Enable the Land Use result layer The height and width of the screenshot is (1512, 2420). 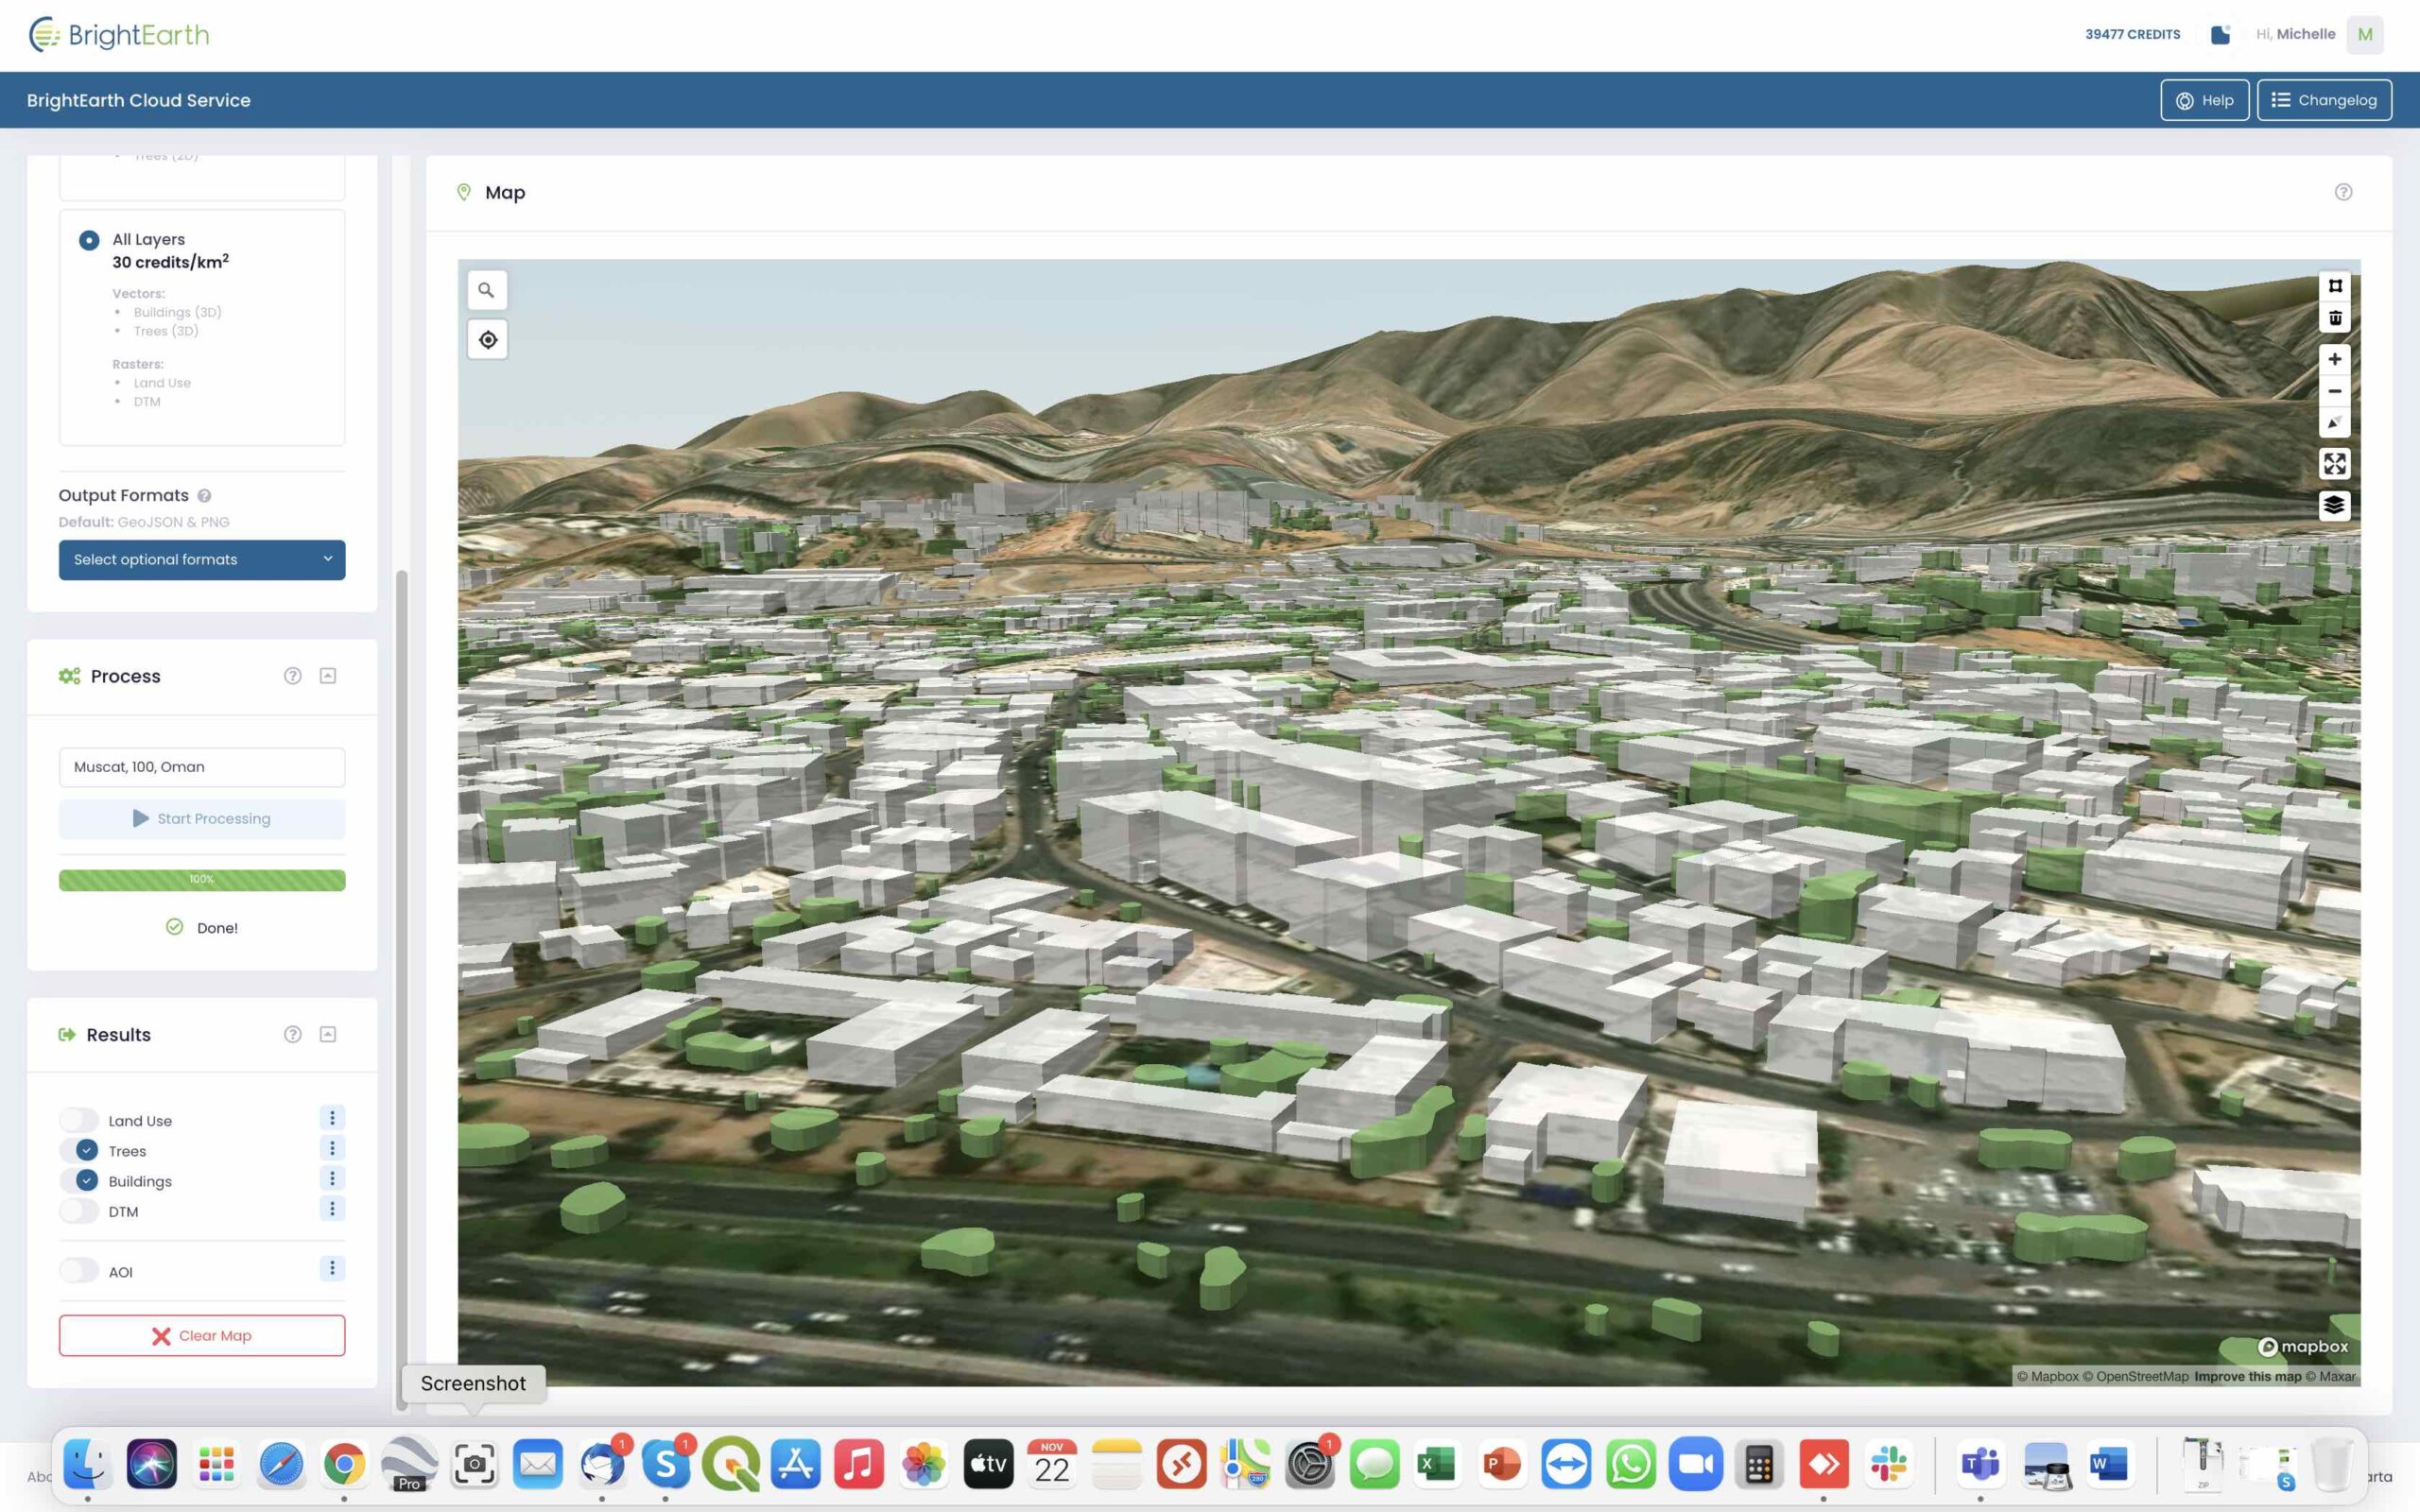79,1119
